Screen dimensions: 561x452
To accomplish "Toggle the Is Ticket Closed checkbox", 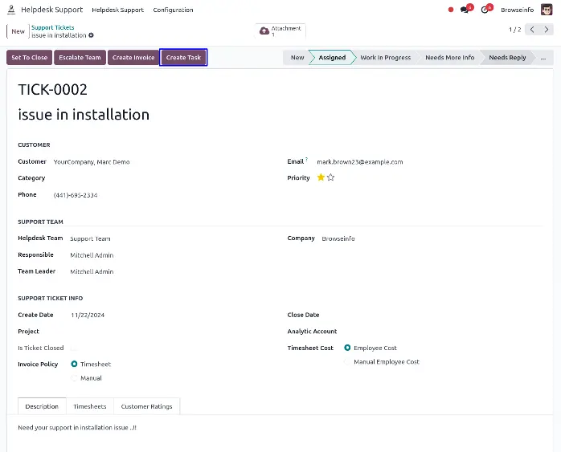I will (74, 348).
